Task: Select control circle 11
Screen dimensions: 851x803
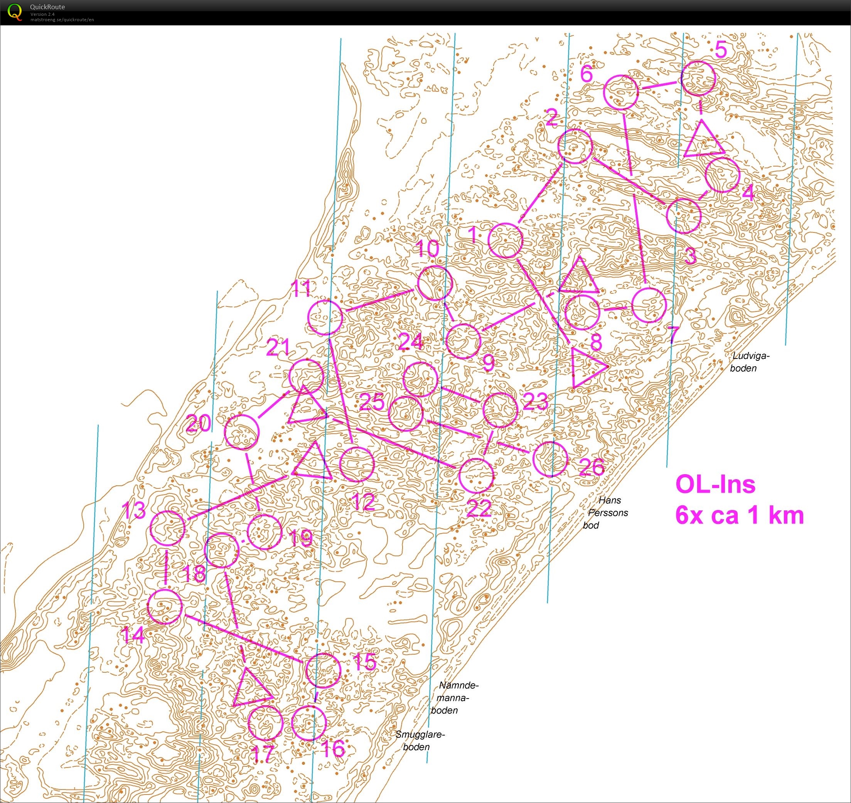Action: coord(325,317)
